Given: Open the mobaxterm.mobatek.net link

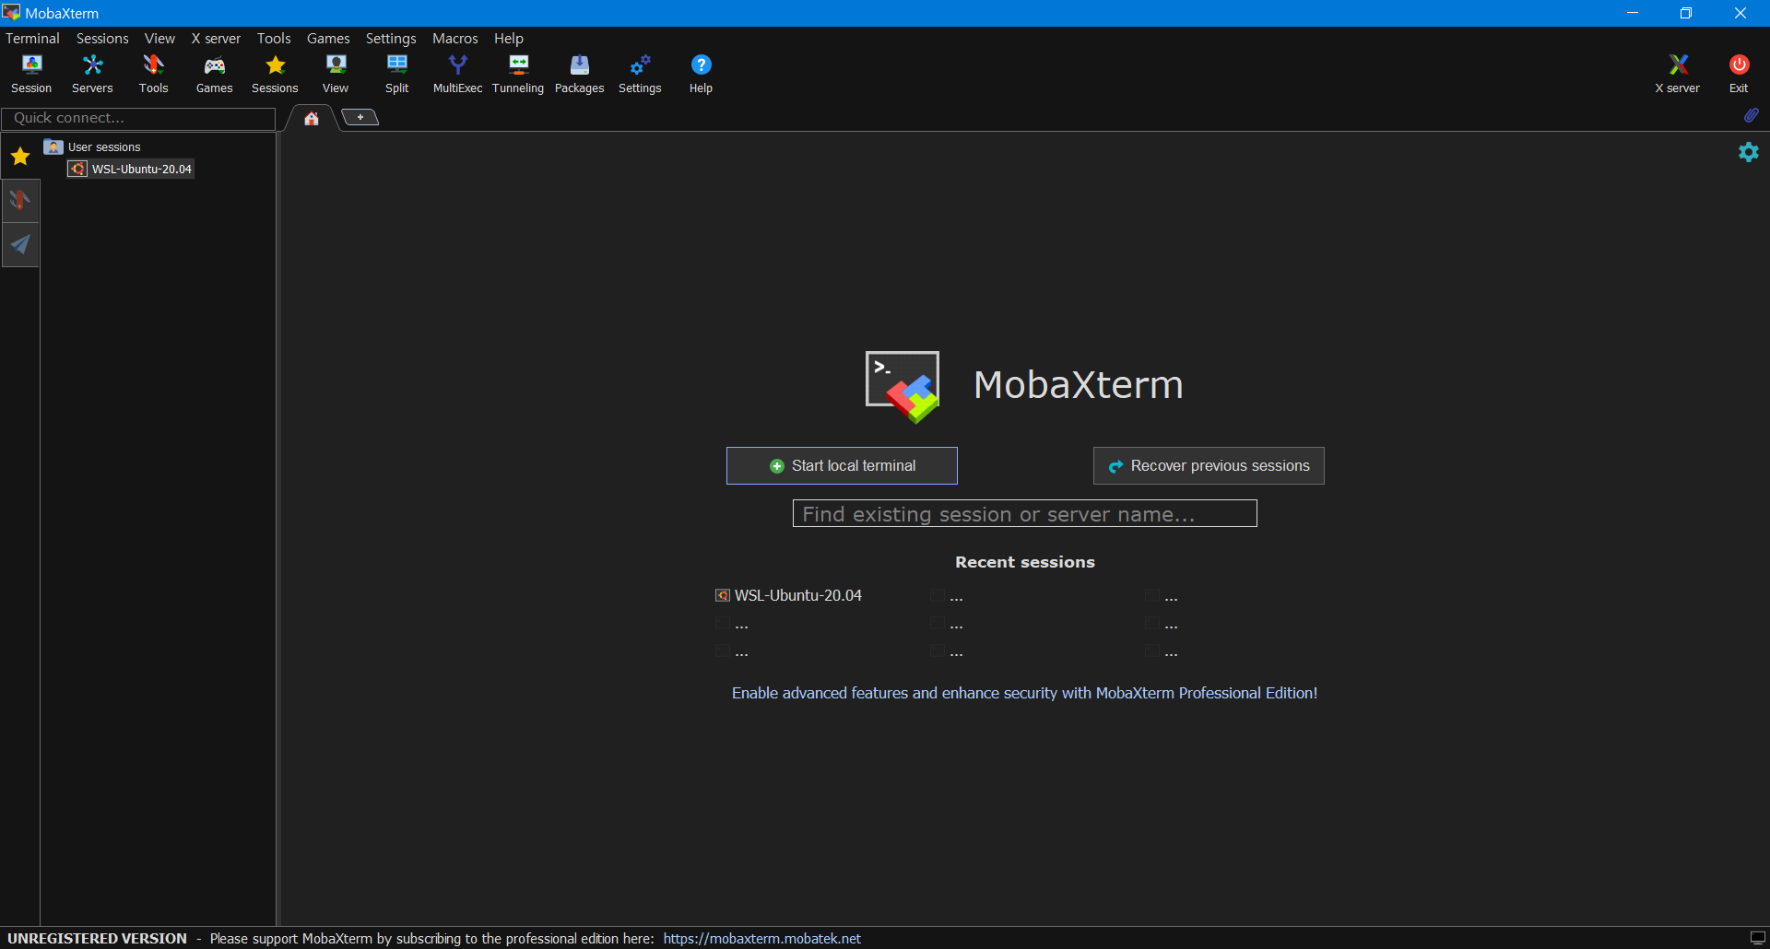Looking at the screenshot, I should pos(762,938).
